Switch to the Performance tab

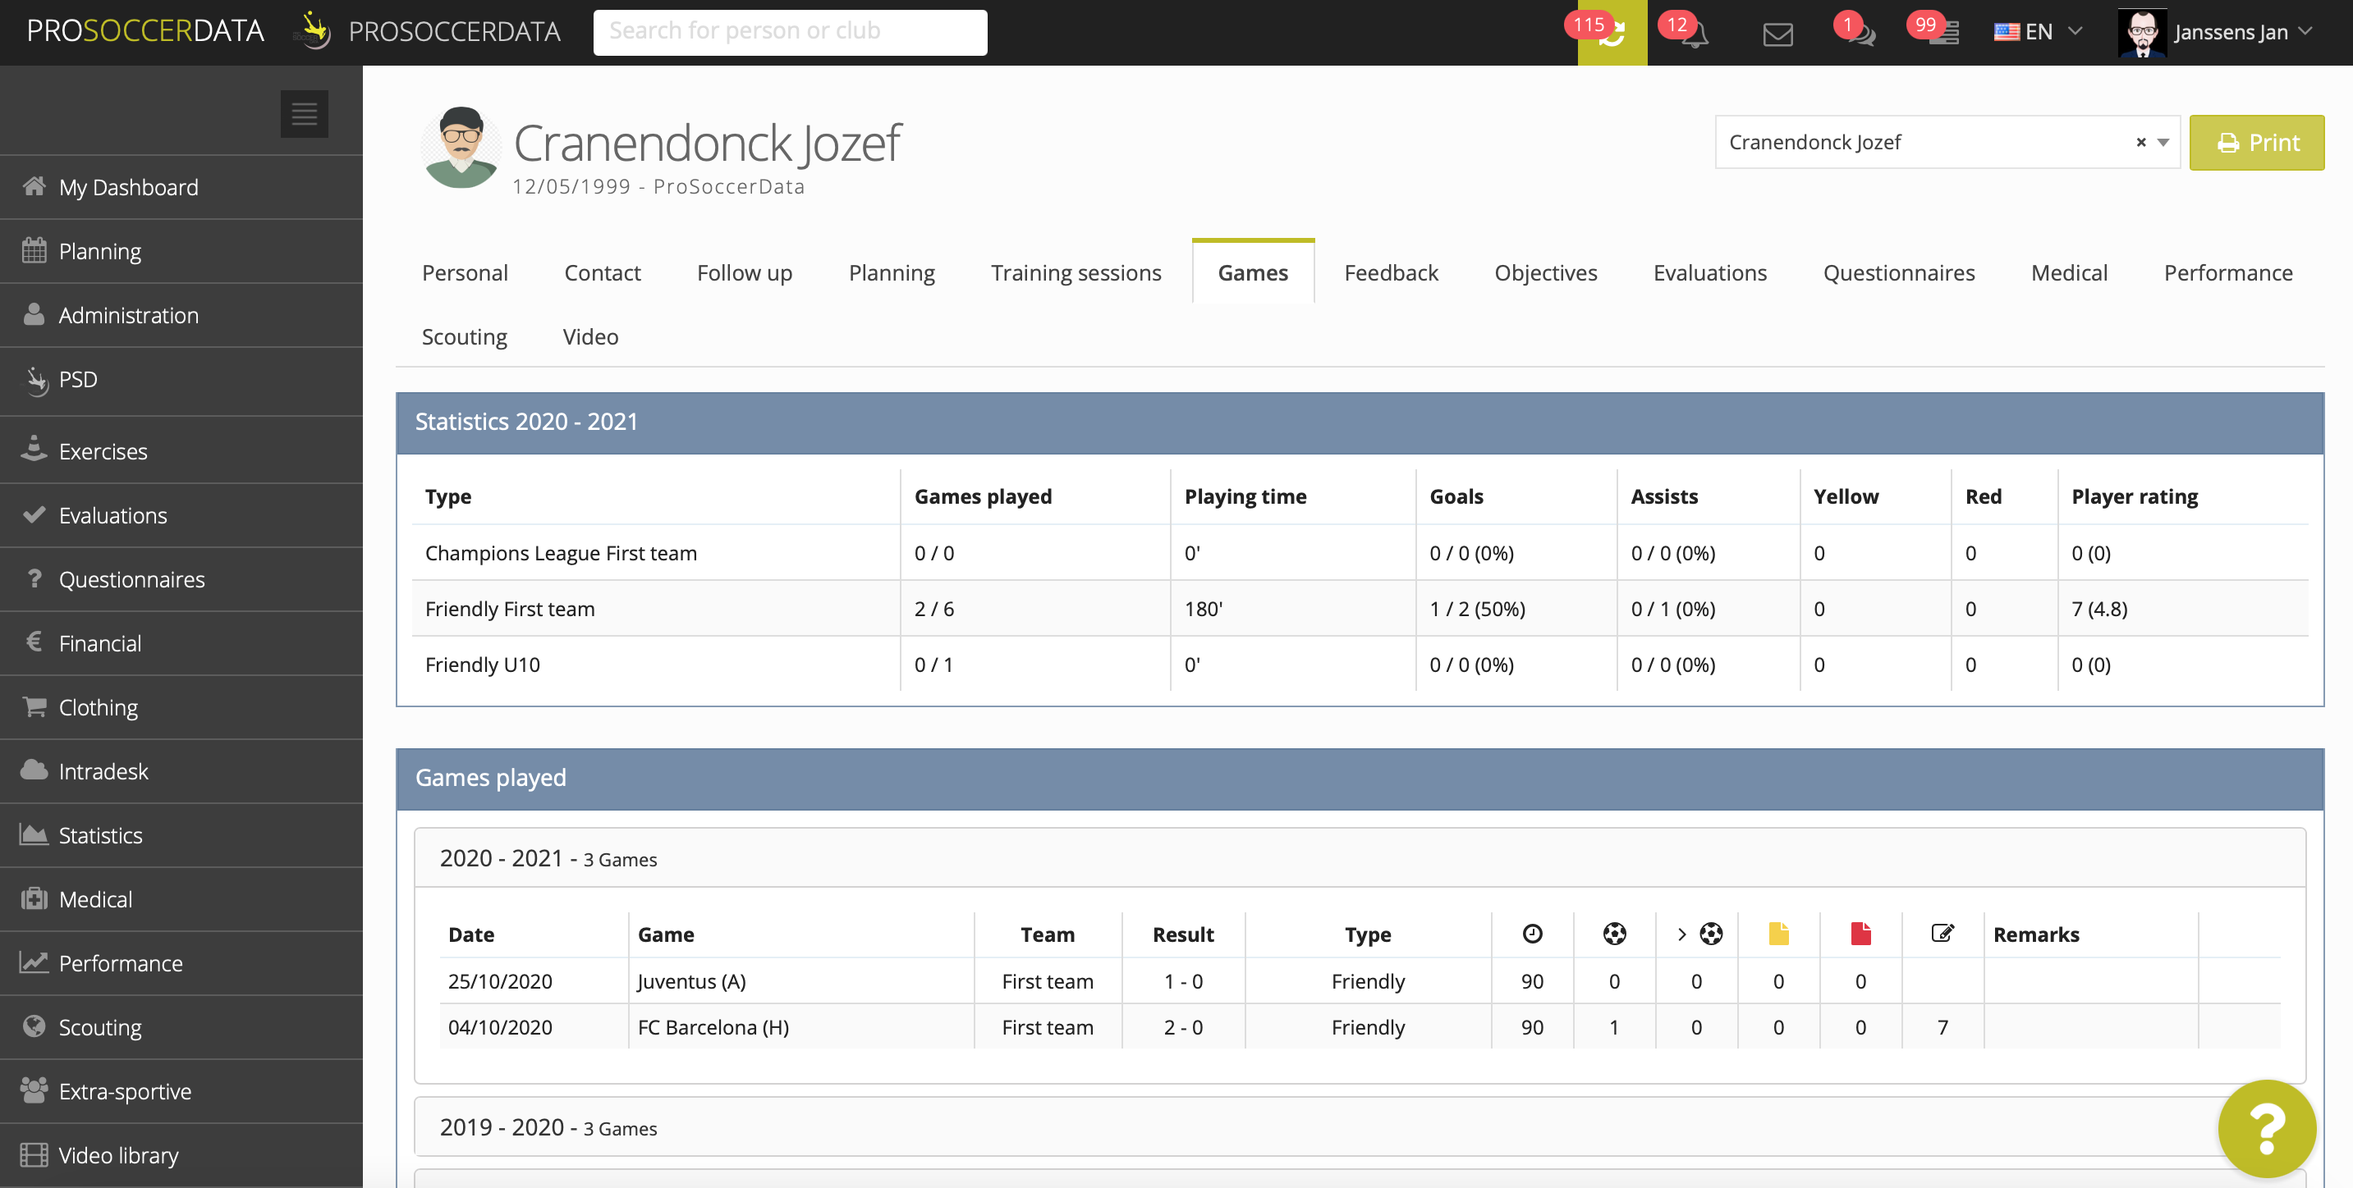(2228, 272)
